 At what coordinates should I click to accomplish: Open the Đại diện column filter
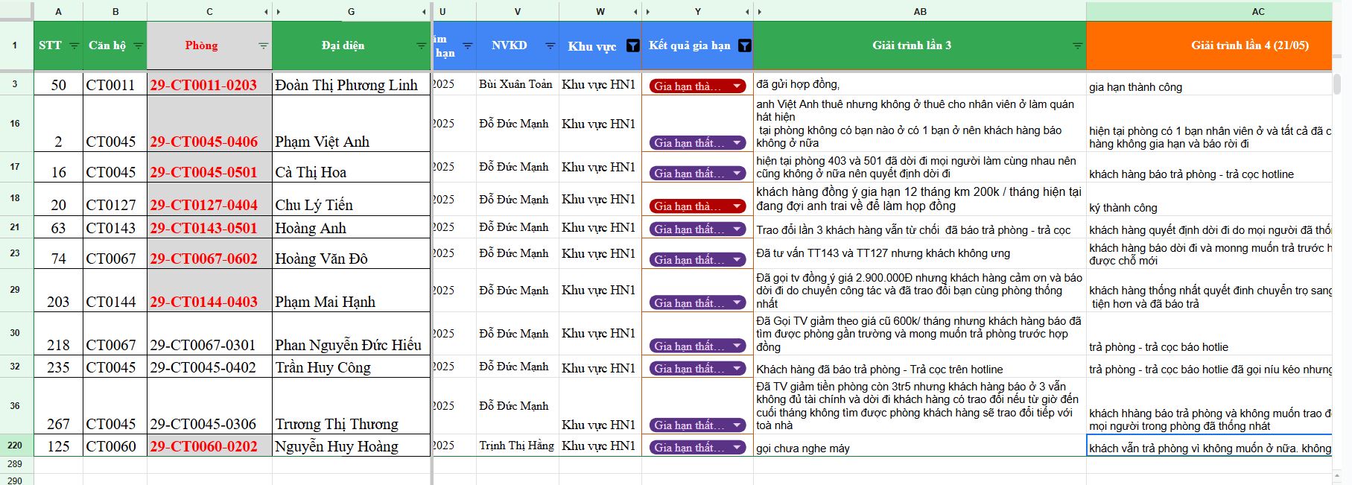(x=421, y=46)
